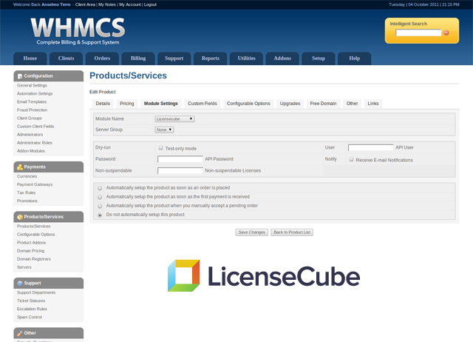473x342 pixels.
Task: Open the Support main menu
Action: click(174, 58)
